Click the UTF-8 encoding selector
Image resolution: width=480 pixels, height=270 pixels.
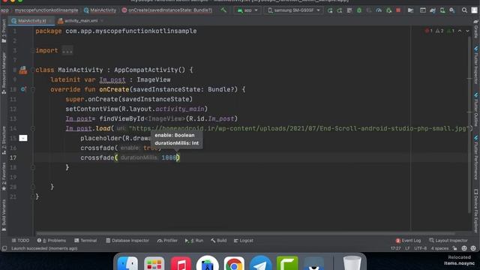click(420, 248)
